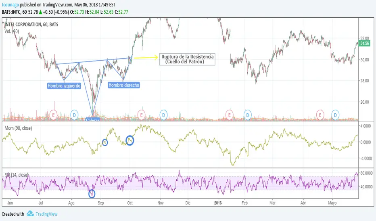Click the -4.0000 momentum axis label
Viewport: 376px width, 221px height.
[x=366, y=158]
